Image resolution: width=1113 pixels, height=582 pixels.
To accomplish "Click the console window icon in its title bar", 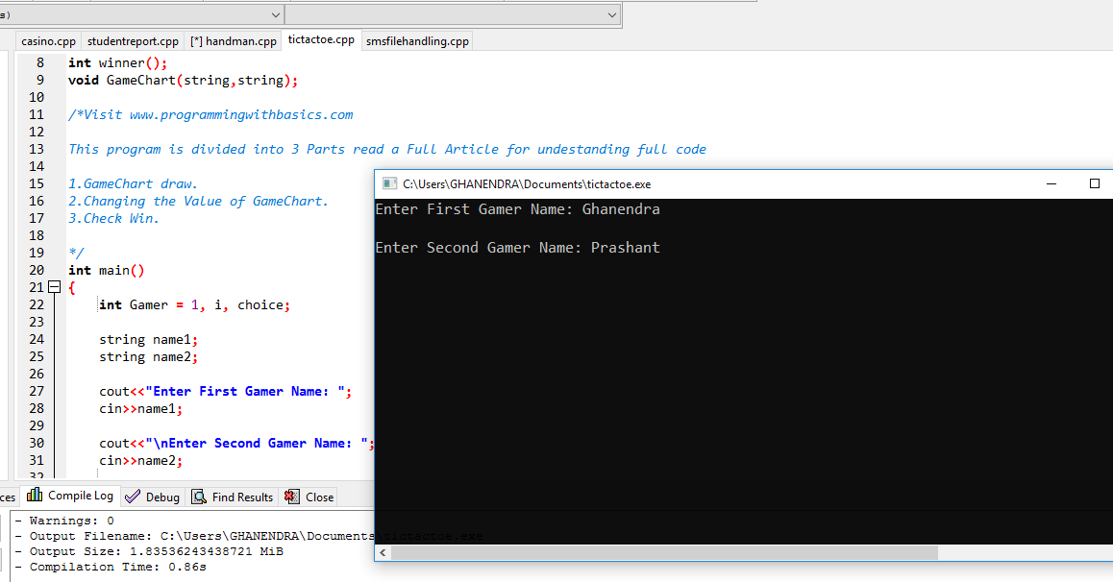I will [389, 182].
